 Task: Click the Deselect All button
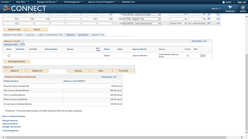(x=37, y=71)
